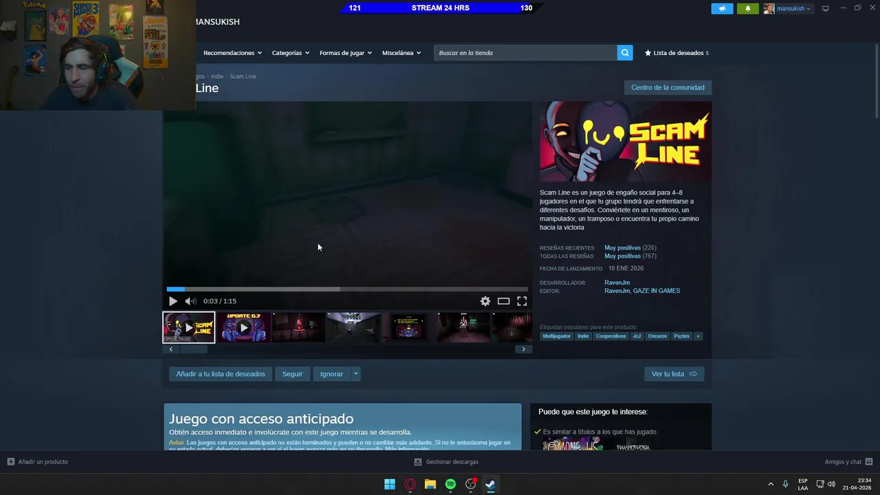
Task: Open the dropdown arrow next to Ignorar
Action: (355, 374)
